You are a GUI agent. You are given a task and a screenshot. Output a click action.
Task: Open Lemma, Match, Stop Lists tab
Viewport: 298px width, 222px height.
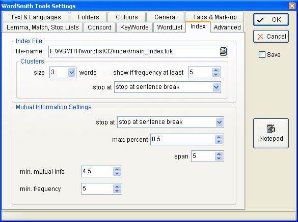[x=43, y=27]
